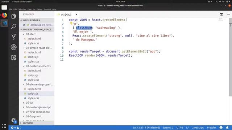Click Prettier in the status bar
Viewport: 232px width, 130px height.
click(211, 127)
